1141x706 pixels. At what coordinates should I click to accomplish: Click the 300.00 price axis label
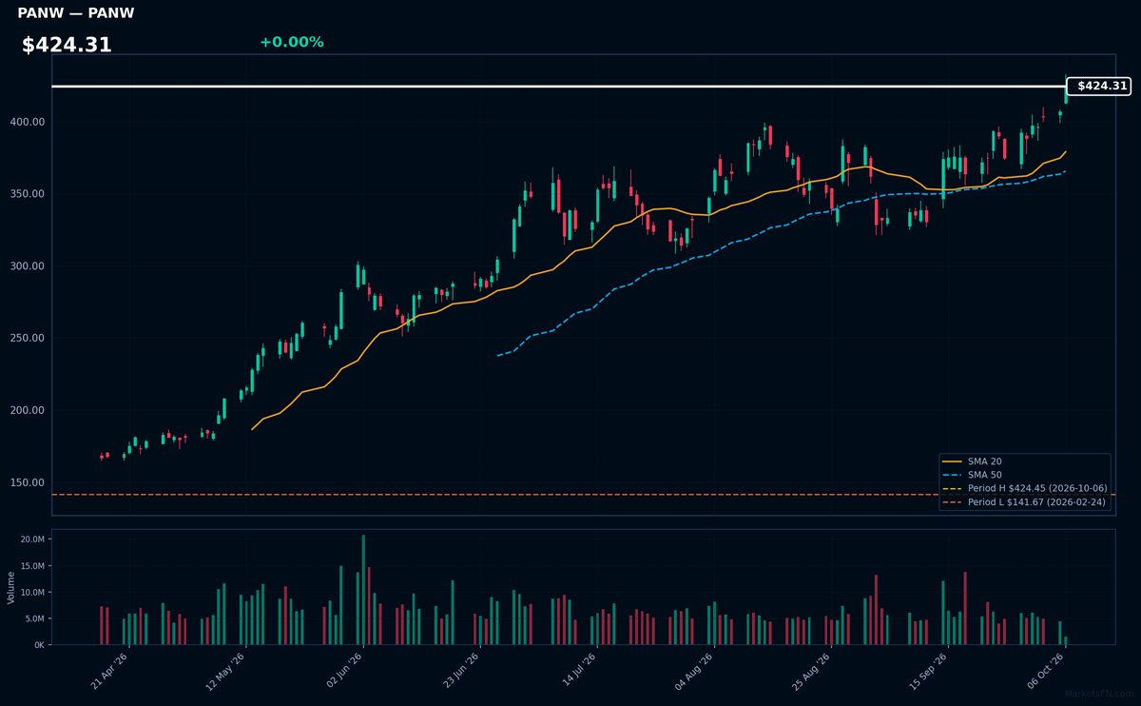[x=29, y=266]
